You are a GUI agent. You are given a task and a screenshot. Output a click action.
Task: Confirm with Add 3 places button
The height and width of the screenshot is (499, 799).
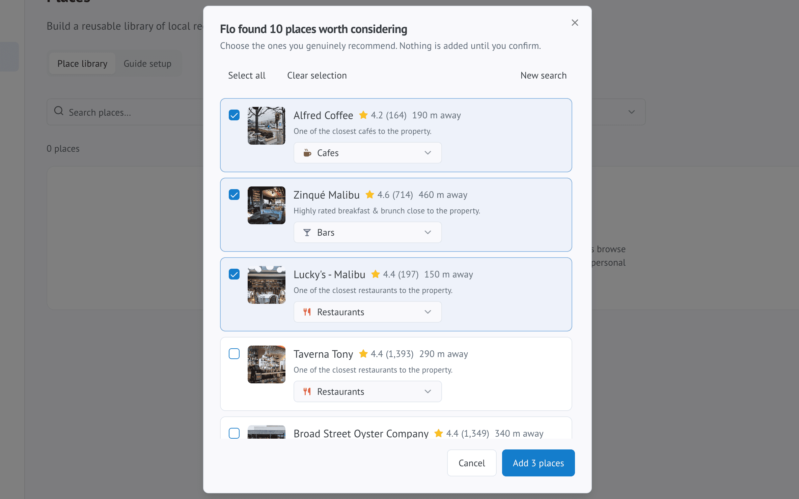point(539,463)
